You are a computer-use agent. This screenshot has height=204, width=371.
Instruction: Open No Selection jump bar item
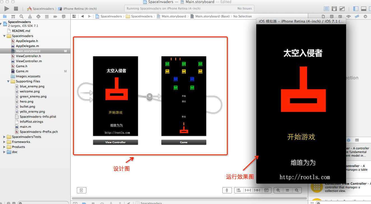coord(243,16)
